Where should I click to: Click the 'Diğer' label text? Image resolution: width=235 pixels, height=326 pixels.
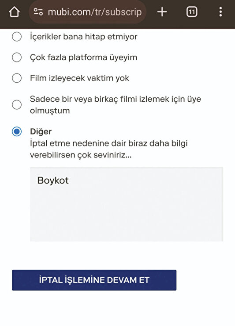[41, 132]
